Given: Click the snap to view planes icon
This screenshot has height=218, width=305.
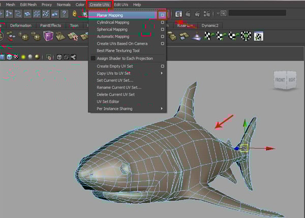Looking at the screenshot, I should click(27, 14).
